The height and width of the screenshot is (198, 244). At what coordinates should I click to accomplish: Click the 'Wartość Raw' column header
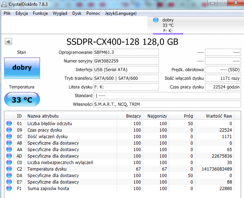pyautogui.click(x=214, y=116)
